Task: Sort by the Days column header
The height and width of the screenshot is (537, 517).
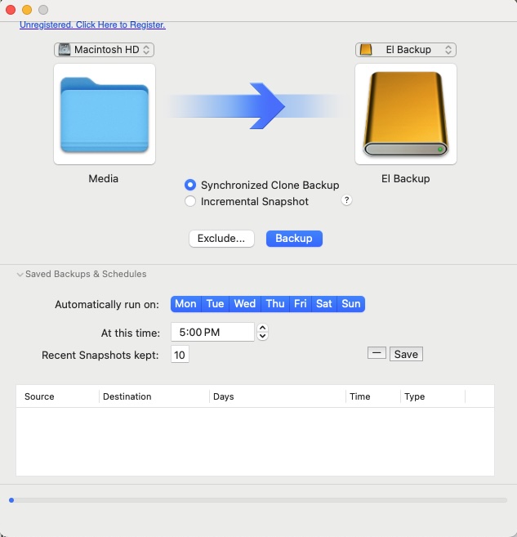Action: [278, 396]
